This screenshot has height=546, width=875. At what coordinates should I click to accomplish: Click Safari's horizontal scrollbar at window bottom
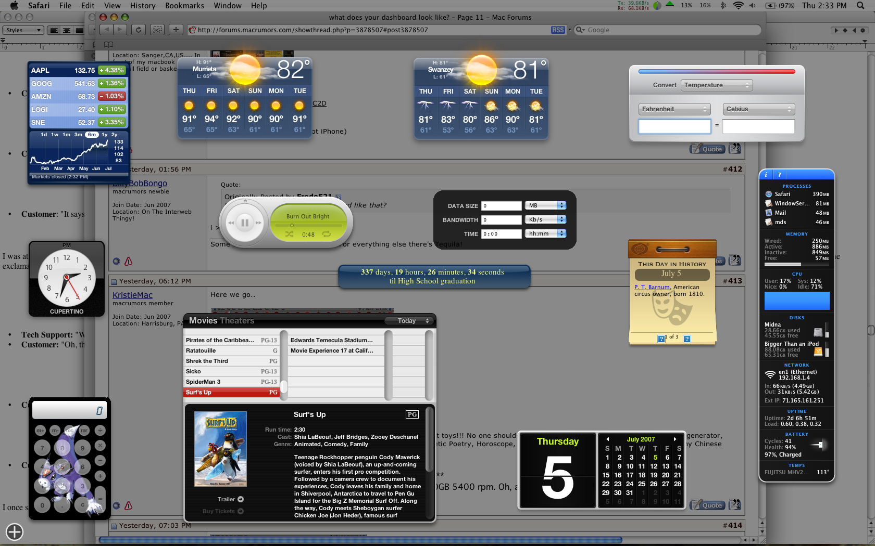coord(360,540)
